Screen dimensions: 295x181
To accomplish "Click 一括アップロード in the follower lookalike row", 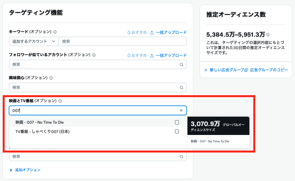I will 168,55.
